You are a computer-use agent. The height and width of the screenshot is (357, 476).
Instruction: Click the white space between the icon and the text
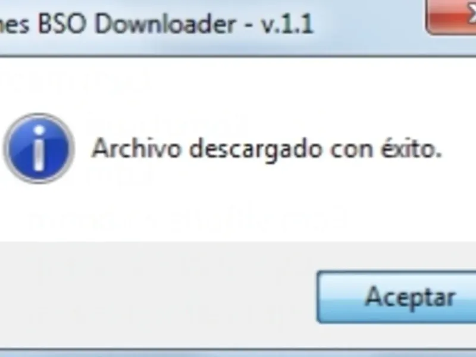click(83, 148)
